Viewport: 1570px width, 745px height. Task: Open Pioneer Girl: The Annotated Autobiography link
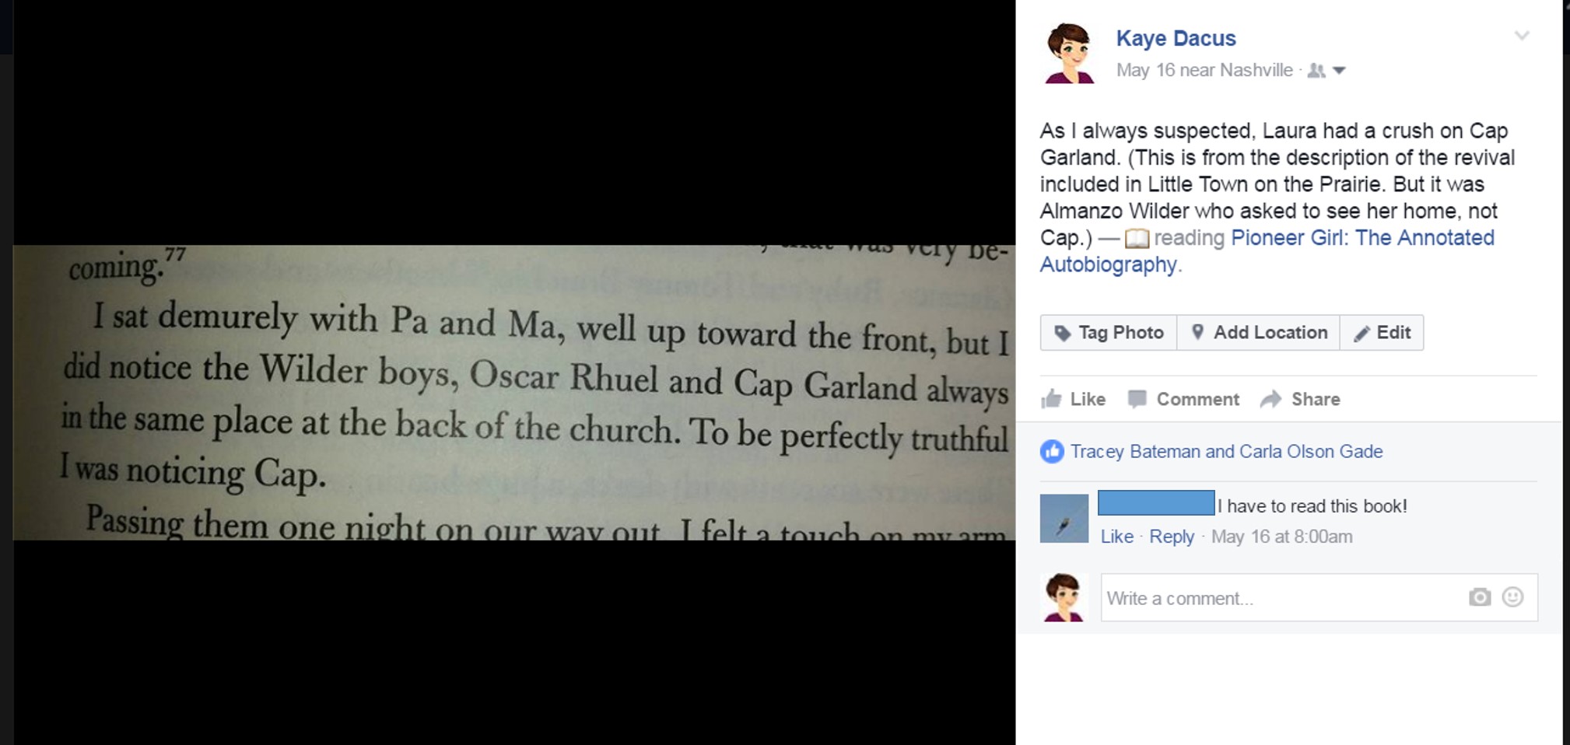(x=1267, y=251)
